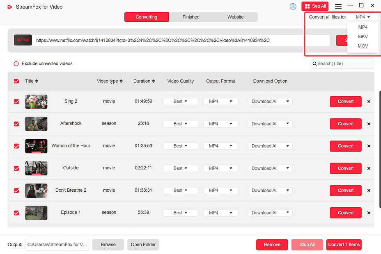Remove Sing 2 with X icon
This screenshot has width=381, height=254.
pyautogui.click(x=369, y=102)
